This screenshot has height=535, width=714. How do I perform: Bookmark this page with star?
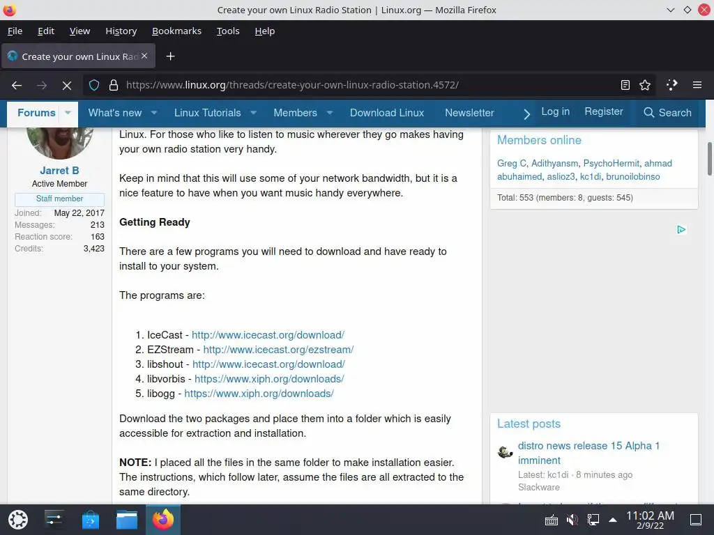pos(645,85)
